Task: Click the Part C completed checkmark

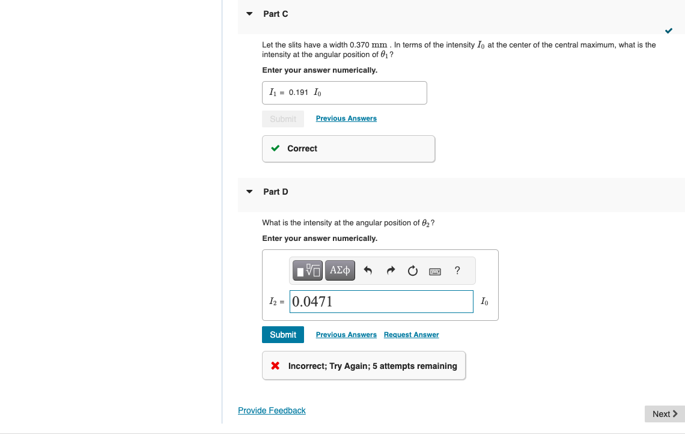Action: click(x=668, y=31)
